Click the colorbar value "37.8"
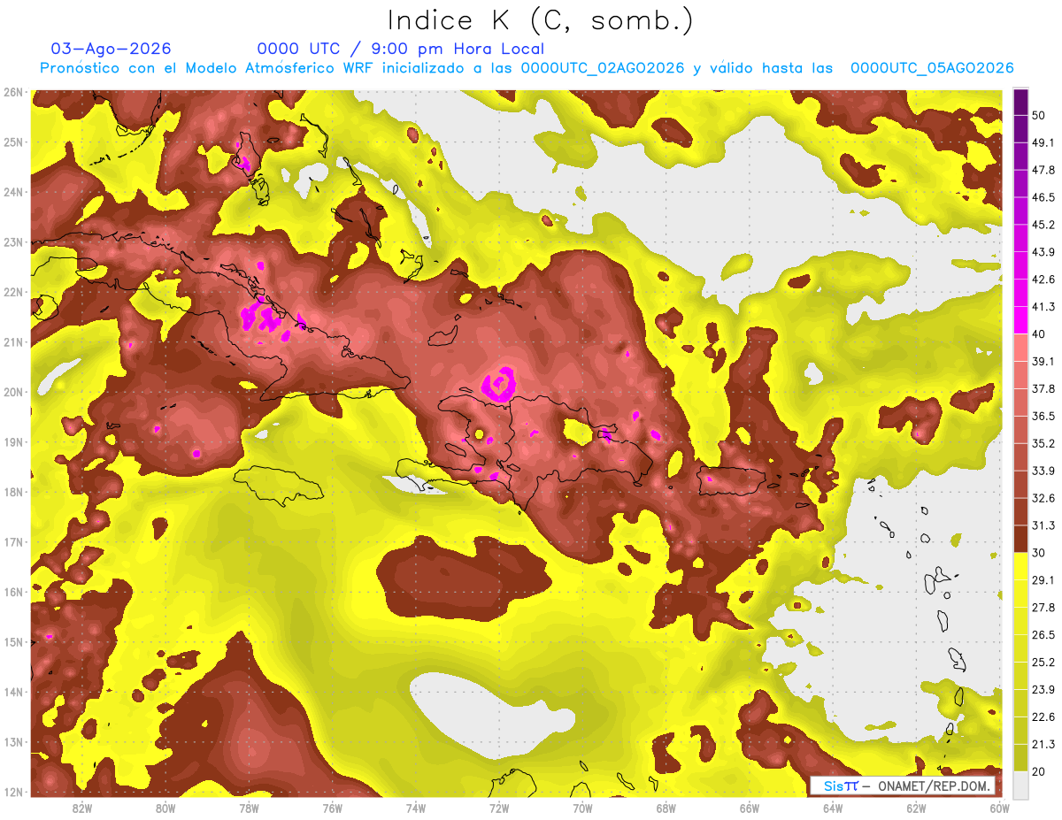 click(x=1043, y=388)
